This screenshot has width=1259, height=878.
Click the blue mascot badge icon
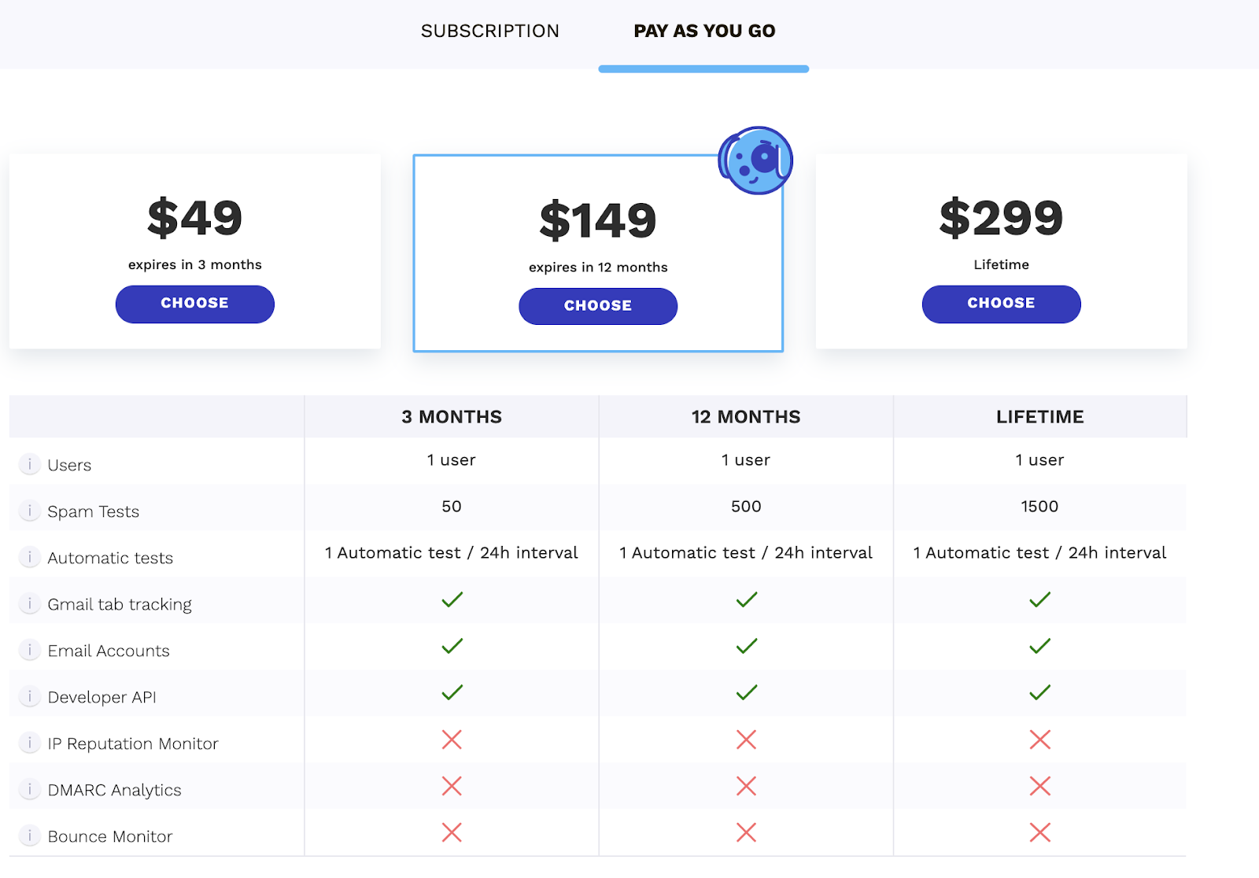point(755,160)
